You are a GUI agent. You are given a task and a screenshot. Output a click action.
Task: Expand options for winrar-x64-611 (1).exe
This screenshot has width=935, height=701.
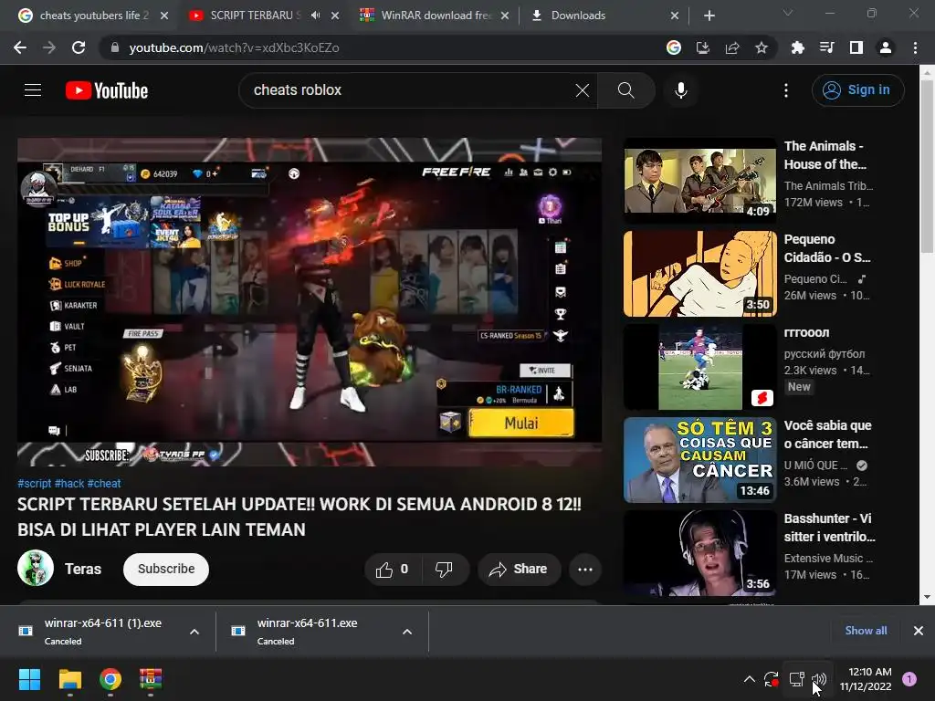tap(194, 632)
